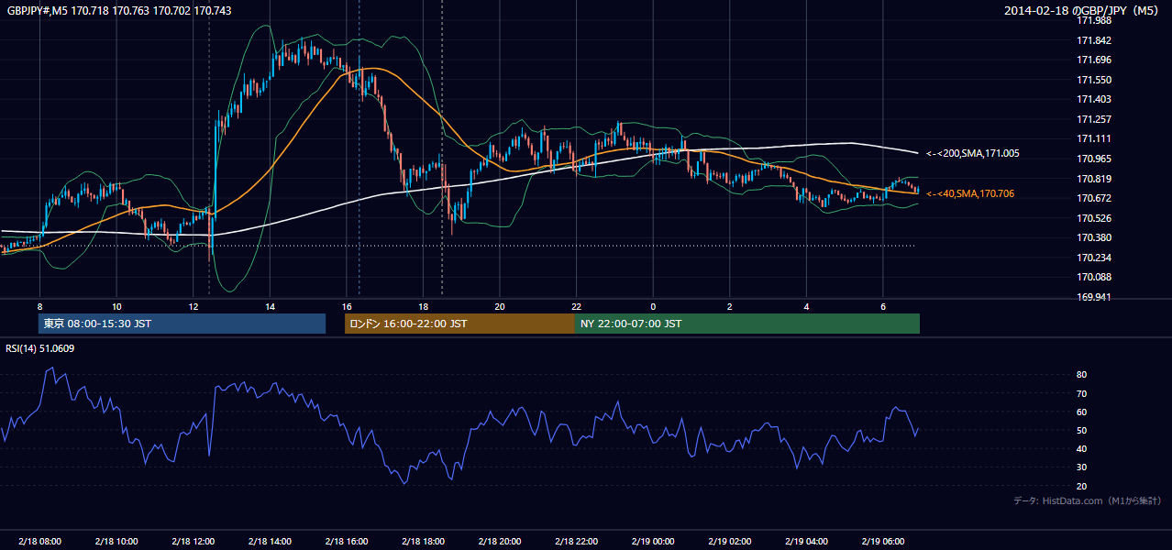Click hour label 0 under the price chart
Screen dimensions: 1172x550
click(x=653, y=306)
